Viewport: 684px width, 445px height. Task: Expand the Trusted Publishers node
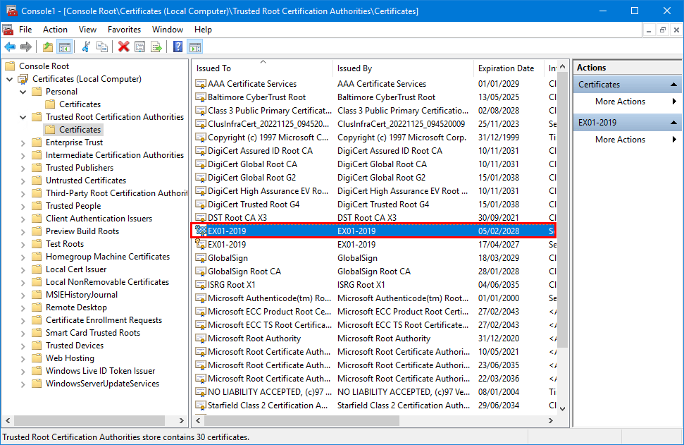point(23,168)
